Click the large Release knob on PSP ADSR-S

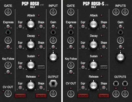point(93,85)
